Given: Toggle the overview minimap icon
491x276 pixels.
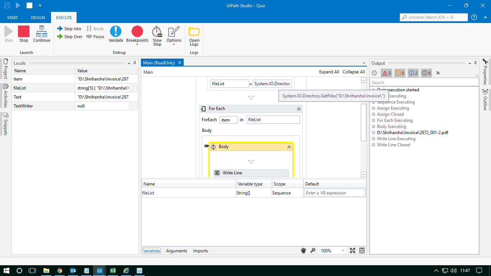Looking at the screenshot, I should (x=362, y=250).
